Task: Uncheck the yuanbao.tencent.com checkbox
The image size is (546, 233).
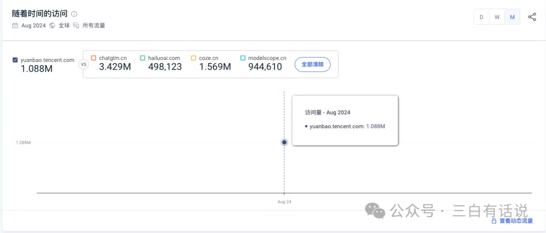Action: pos(15,60)
